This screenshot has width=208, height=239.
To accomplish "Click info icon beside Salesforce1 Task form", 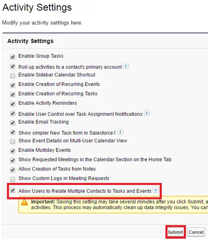I will [120, 132].
